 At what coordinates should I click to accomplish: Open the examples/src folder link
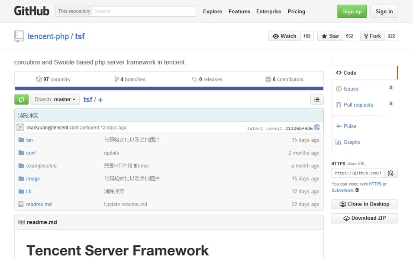[x=42, y=166]
